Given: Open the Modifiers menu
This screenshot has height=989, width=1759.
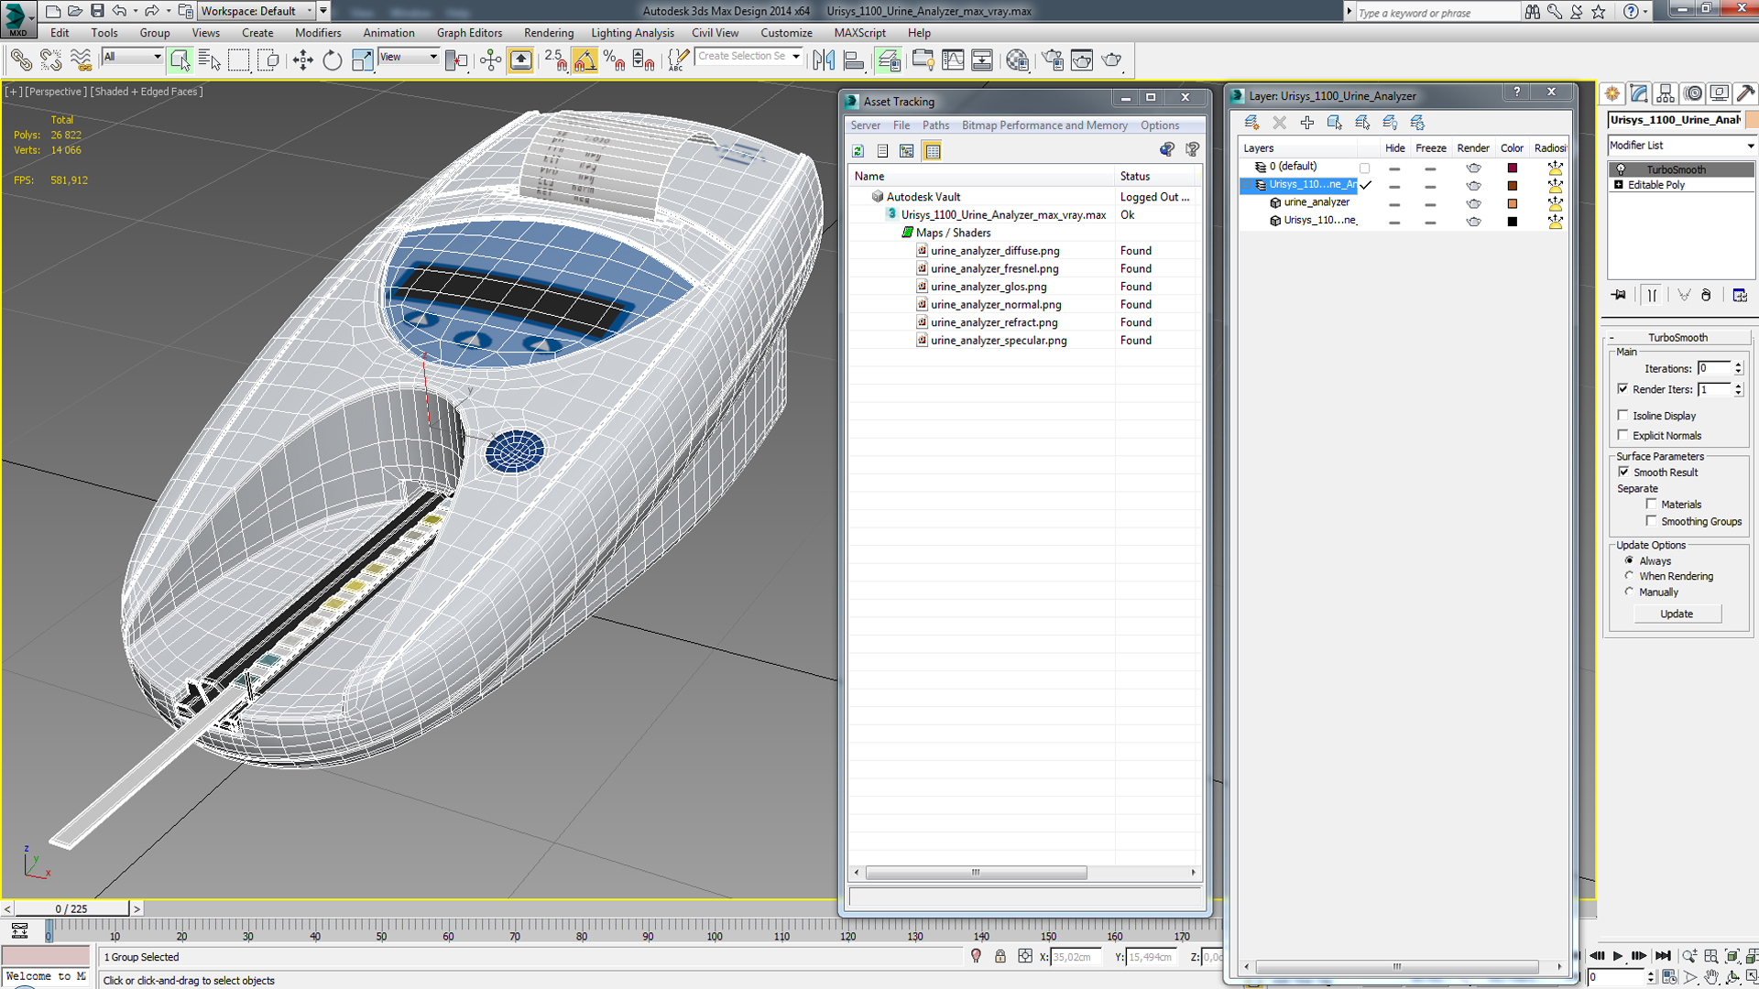Looking at the screenshot, I should point(318,33).
